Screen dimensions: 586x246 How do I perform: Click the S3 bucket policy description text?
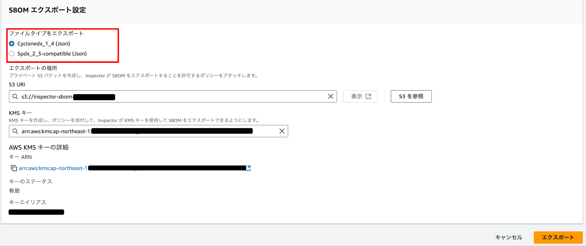pyautogui.click(x=133, y=76)
